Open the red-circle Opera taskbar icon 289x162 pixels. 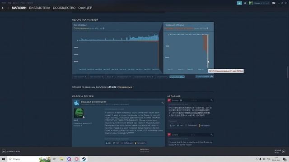pos(77,159)
